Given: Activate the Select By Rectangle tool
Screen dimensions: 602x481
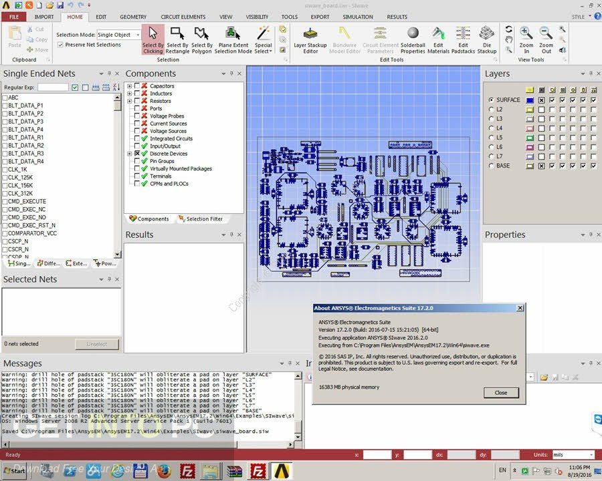Looking at the screenshot, I should click(177, 39).
